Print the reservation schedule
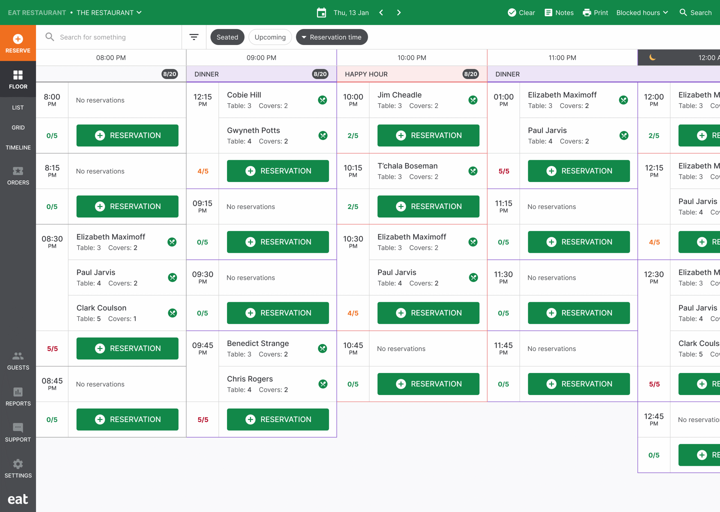 point(595,13)
